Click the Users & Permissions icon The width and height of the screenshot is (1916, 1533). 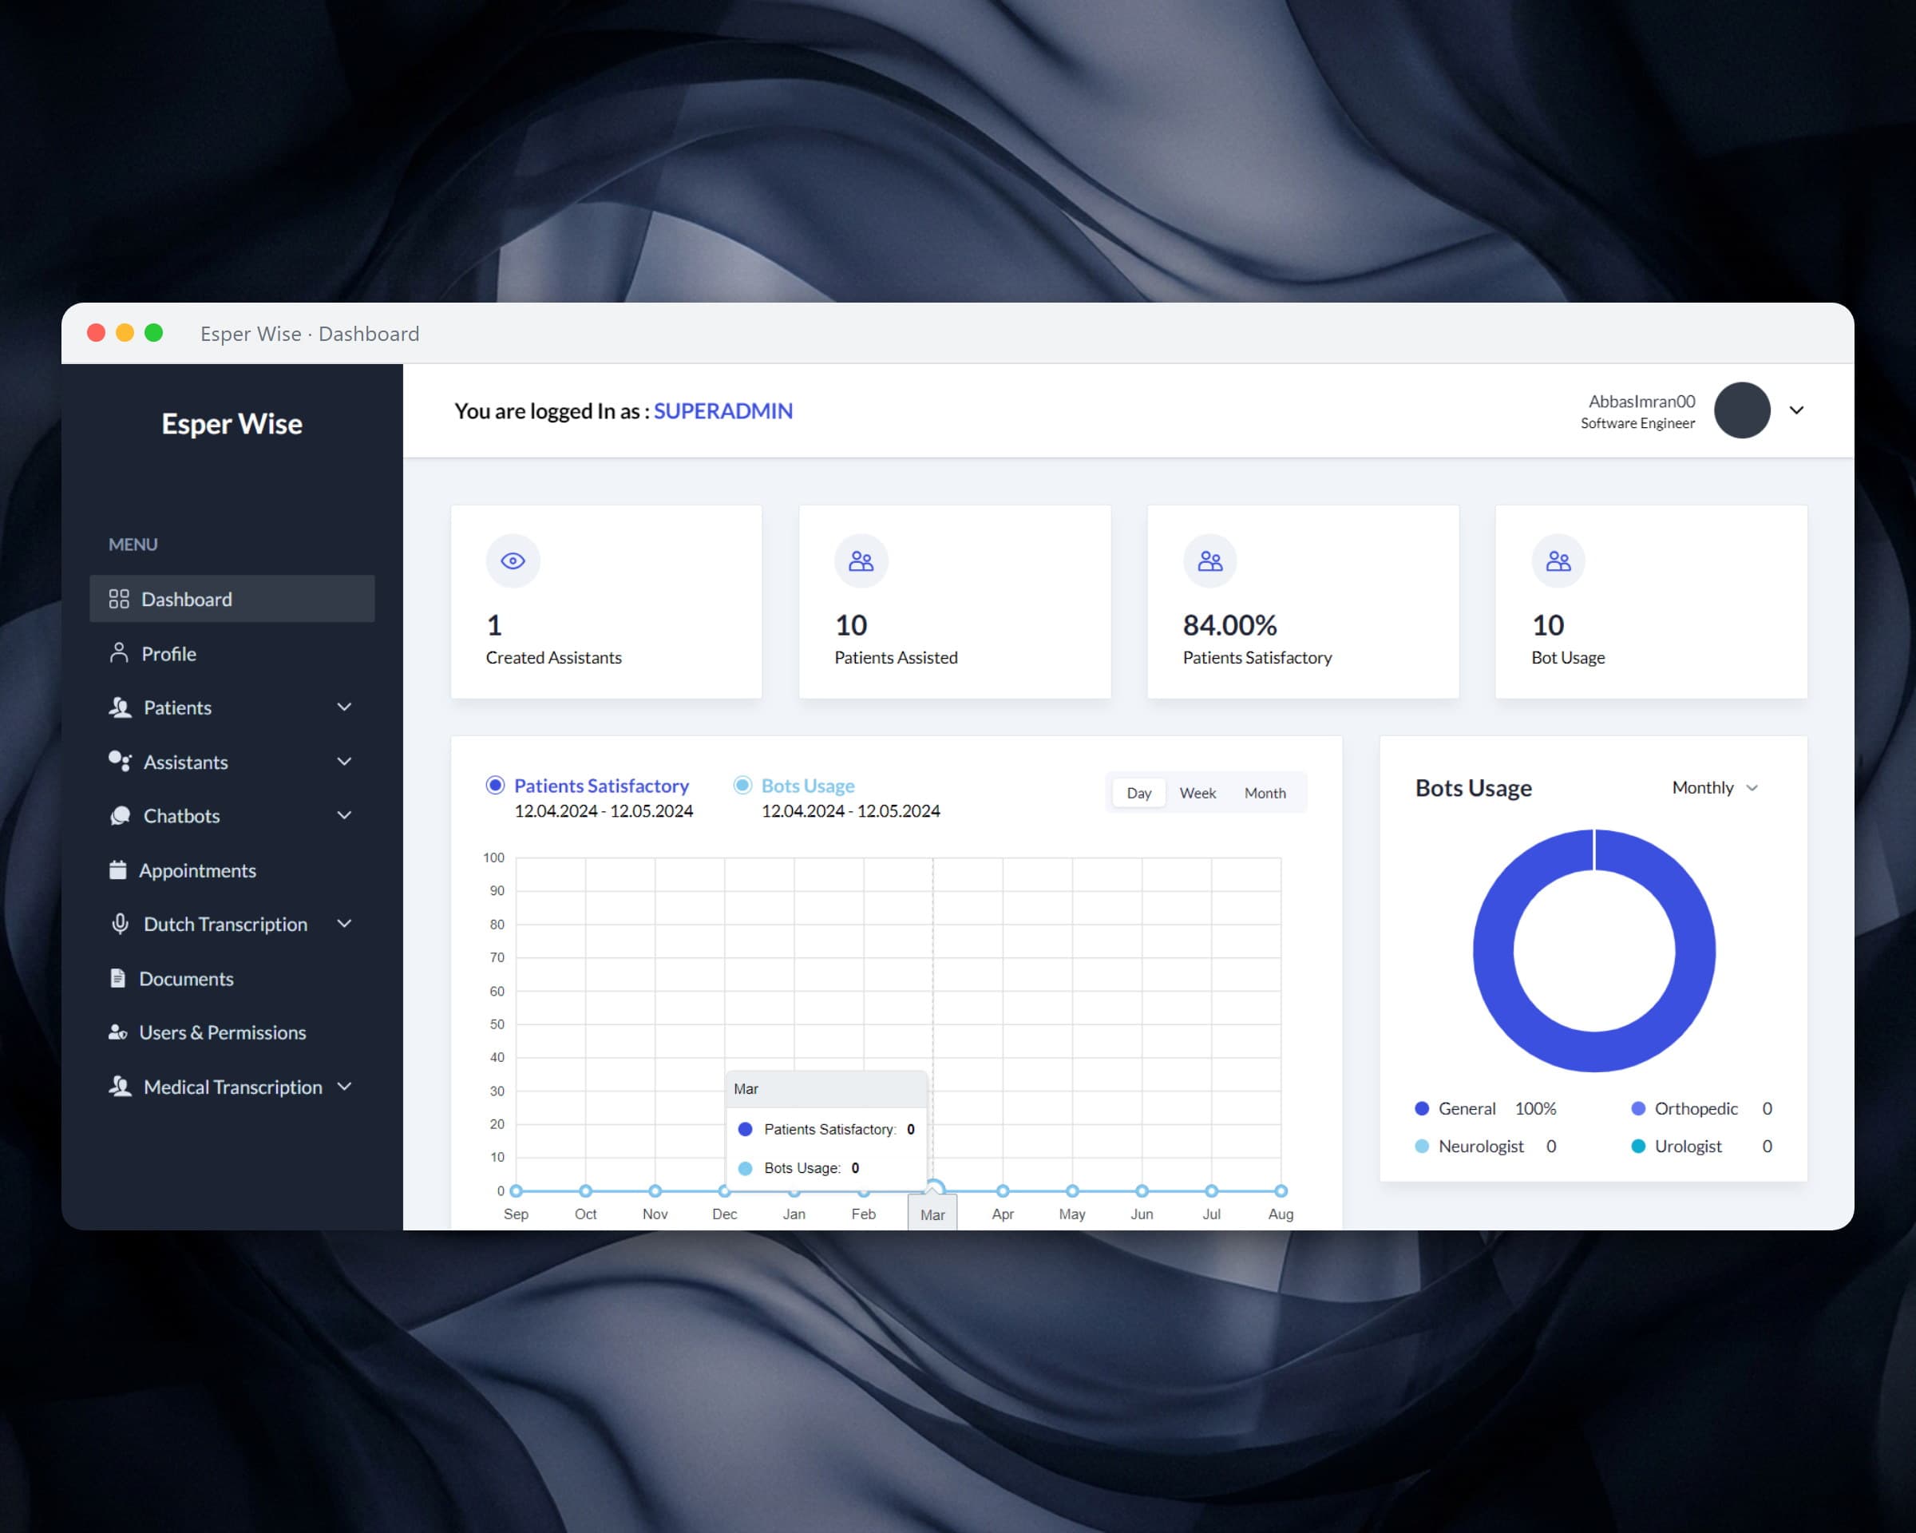click(x=117, y=1032)
